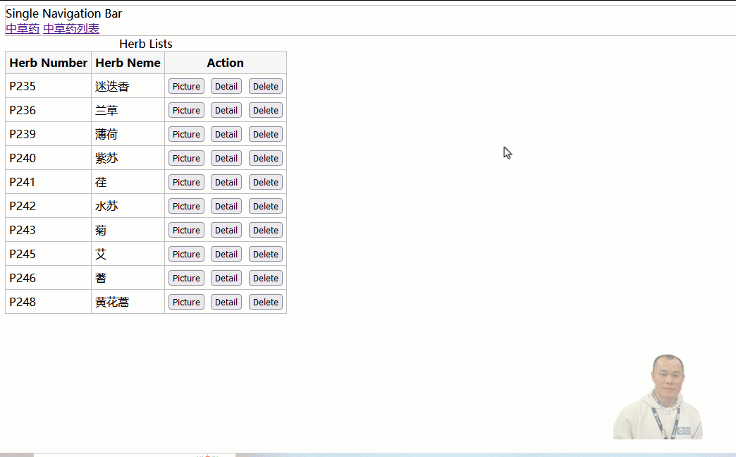The image size is (736, 457).
Task: Delete herb P240 紫苏
Action: point(266,158)
